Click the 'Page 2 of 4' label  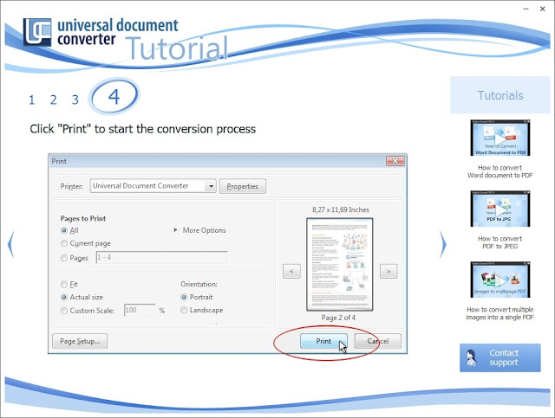point(338,318)
